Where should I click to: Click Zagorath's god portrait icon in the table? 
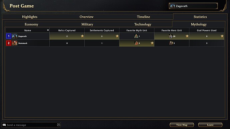[x=15, y=36]
